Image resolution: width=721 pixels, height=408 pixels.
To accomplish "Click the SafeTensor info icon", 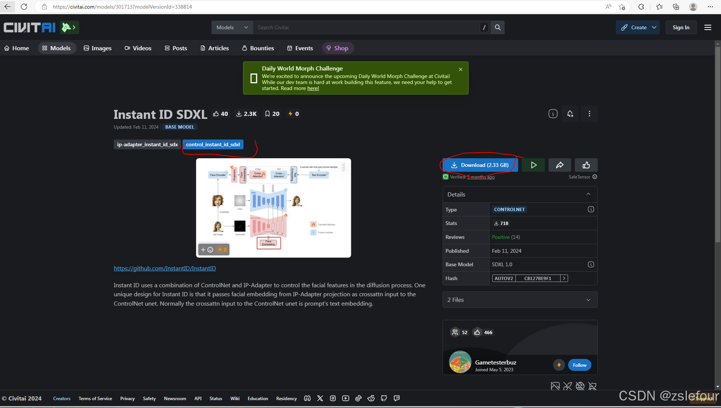I will tap(595, 177).
